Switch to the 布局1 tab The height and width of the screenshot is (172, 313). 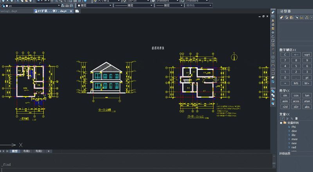click(27, 151)
